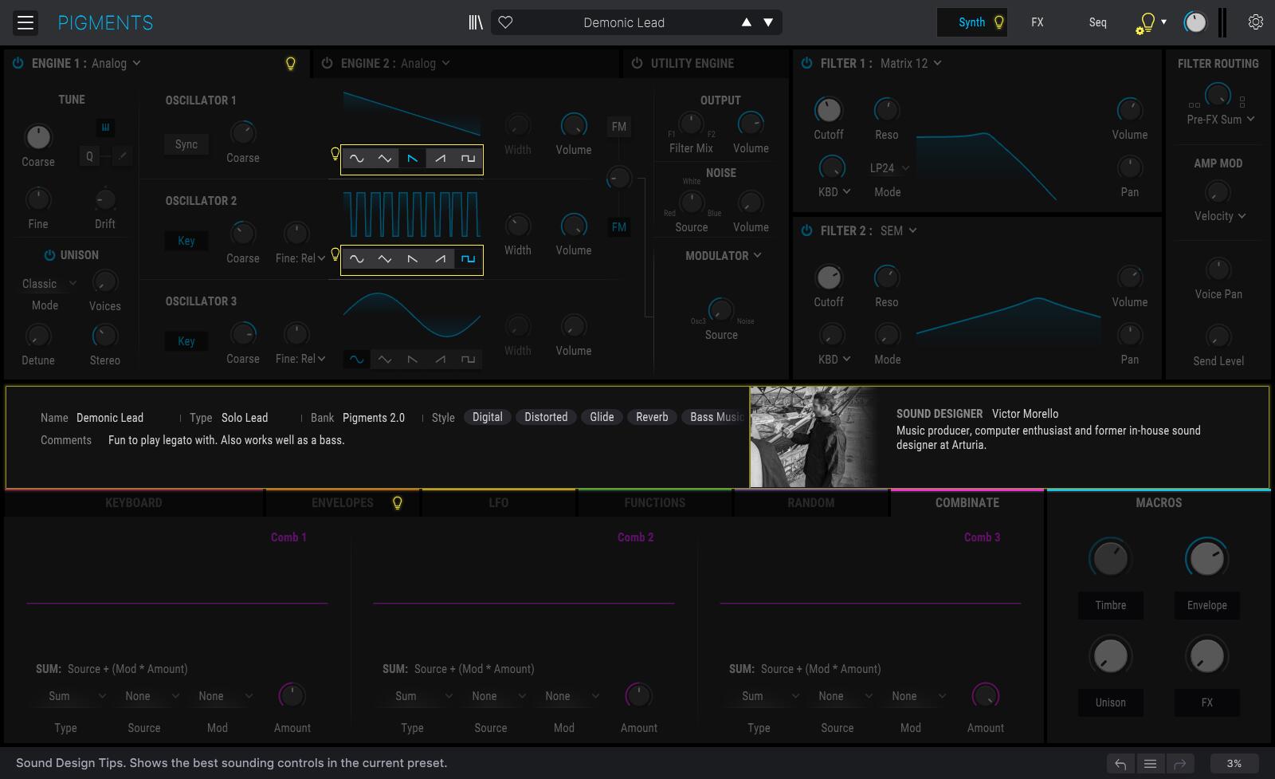Viewport: 1275px width, 779px height.
Task: Favorite the preset with the heart icon
Action: point(505,22)
